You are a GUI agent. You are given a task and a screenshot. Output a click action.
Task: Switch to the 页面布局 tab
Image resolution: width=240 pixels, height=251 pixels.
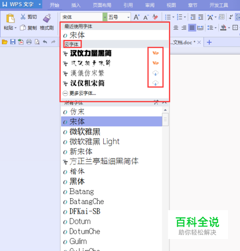click(x=102, y=5)
